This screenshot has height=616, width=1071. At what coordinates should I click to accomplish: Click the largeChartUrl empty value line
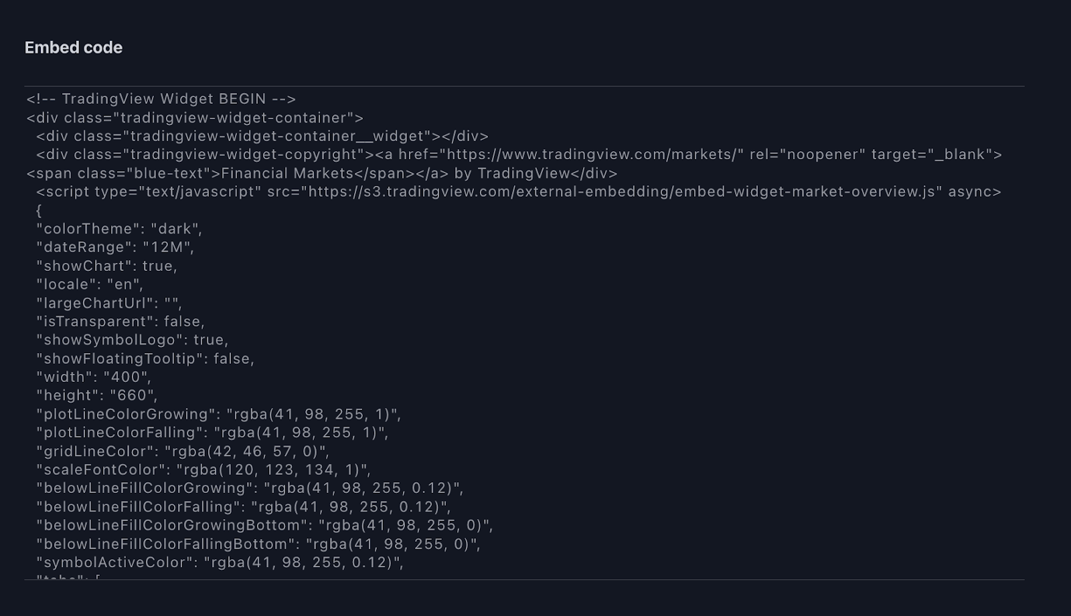(109, 303)
